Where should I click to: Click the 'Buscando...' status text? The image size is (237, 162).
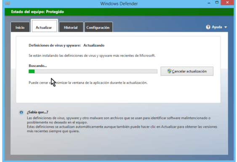[x=38, y=66]
